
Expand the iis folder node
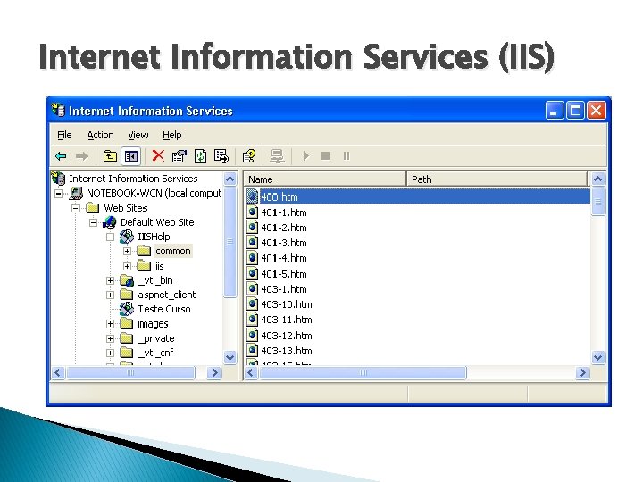pos(127,266)
